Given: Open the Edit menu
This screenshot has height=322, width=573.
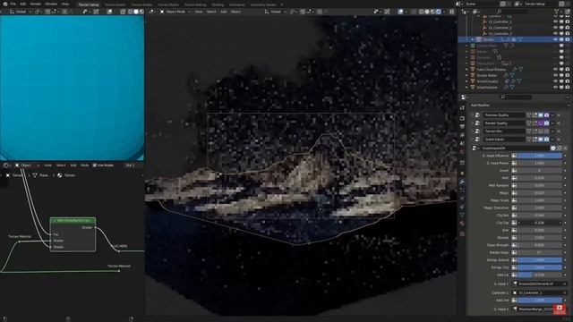Looking at the screenshot, I should [x=23, y=4].
